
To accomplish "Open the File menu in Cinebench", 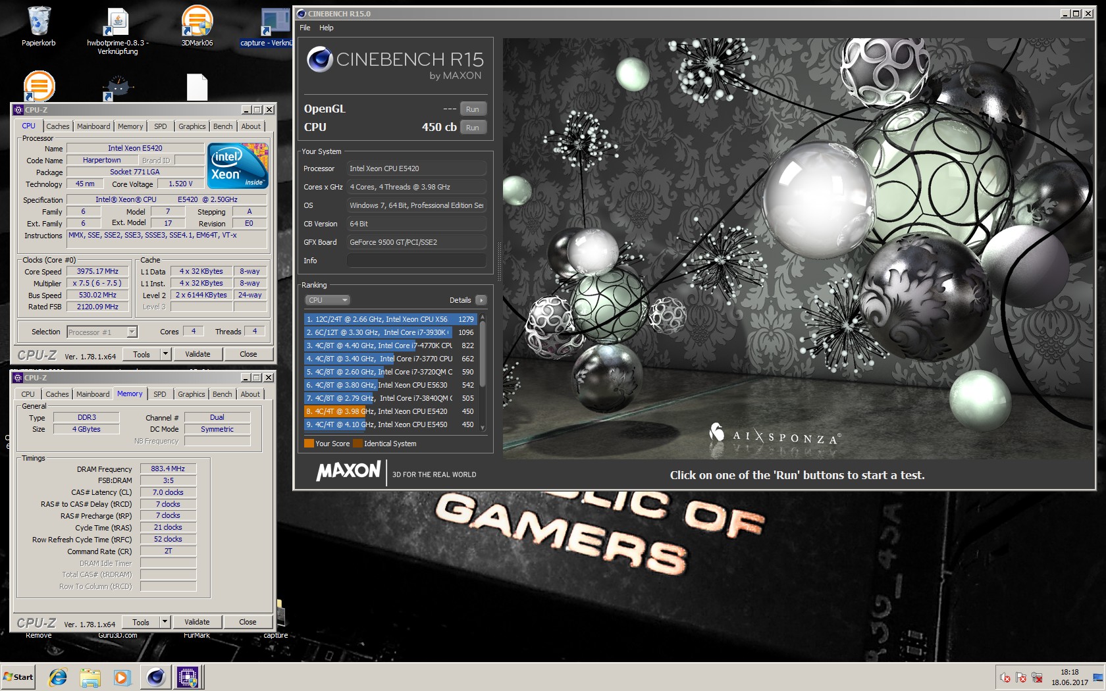I will tap(305, 28).
